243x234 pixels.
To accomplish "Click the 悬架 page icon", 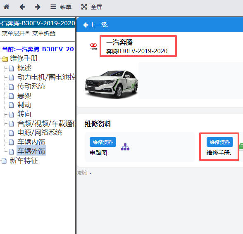I will pos(11,96).
